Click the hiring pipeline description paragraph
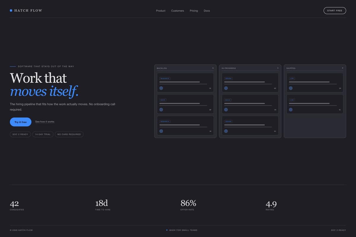 click(62, 107)
